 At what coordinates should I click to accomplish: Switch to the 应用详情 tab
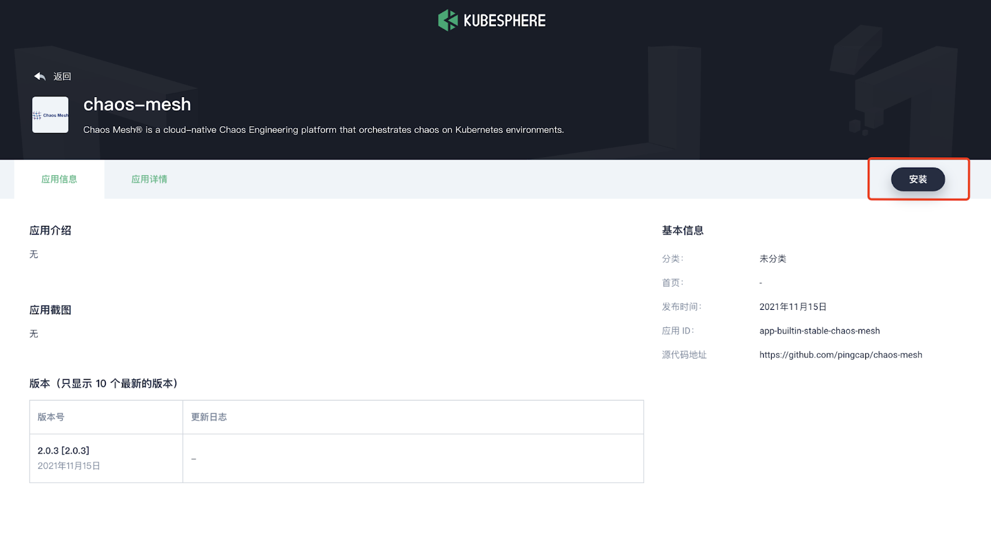[x=149, y=179]
